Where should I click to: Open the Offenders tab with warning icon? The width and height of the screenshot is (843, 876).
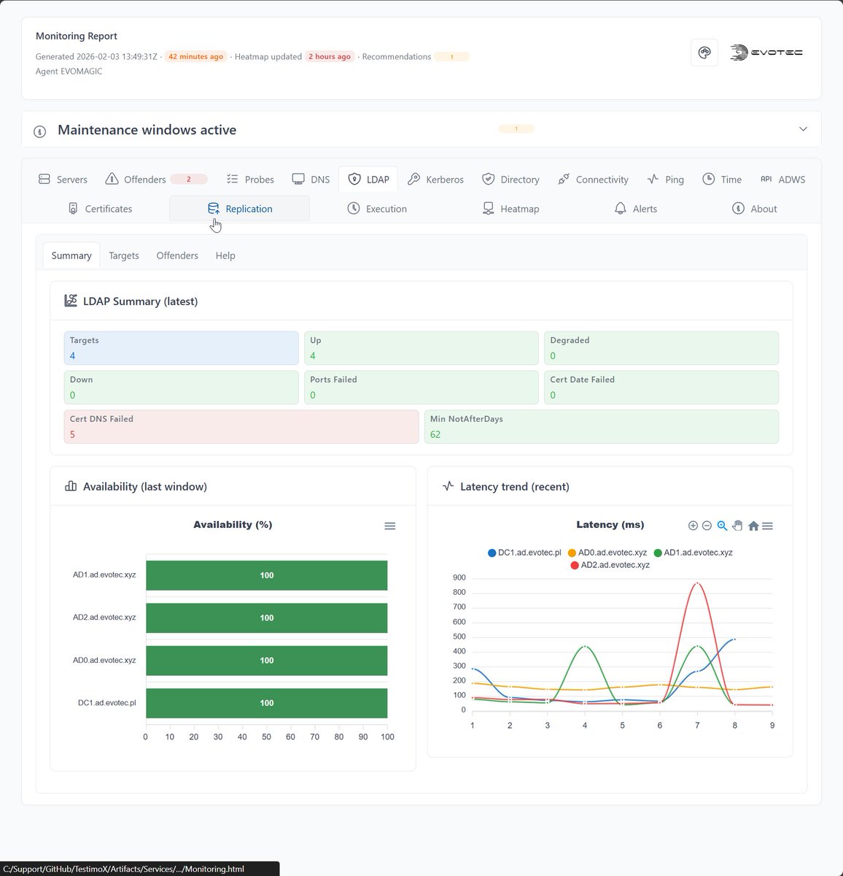tap(155, 180)
